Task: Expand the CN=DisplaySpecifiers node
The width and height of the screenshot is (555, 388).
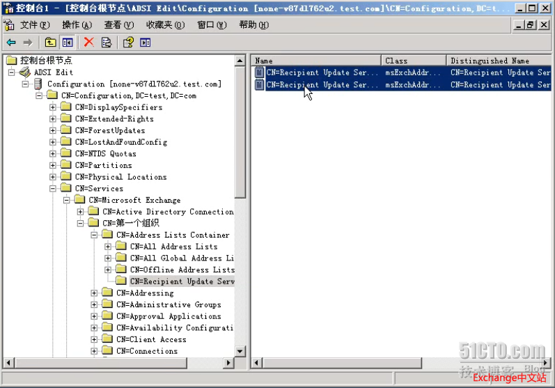Action: 53,107
